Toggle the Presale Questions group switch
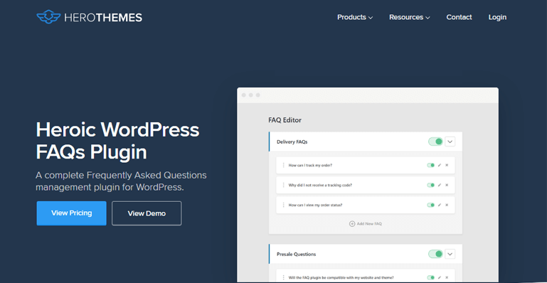The height and width of the screenshot is (283, 547). click(x=435, y=254)
